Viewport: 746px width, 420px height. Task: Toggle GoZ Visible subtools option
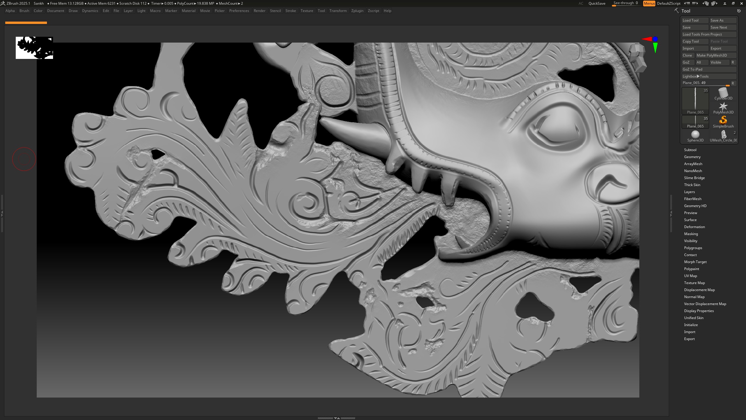click(719, 62)
